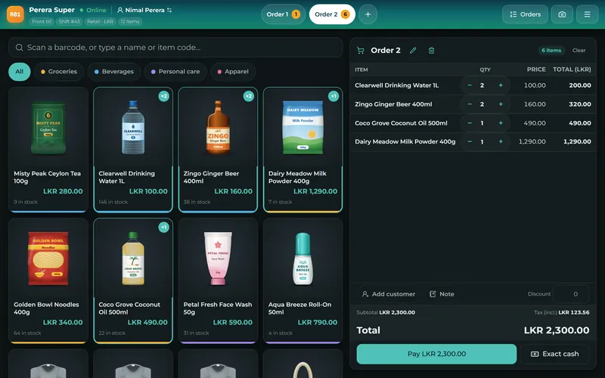The image size is (605, 378).
Task: Filter by Apparel category
Action: pyautogui.click(x=233, y=72)
